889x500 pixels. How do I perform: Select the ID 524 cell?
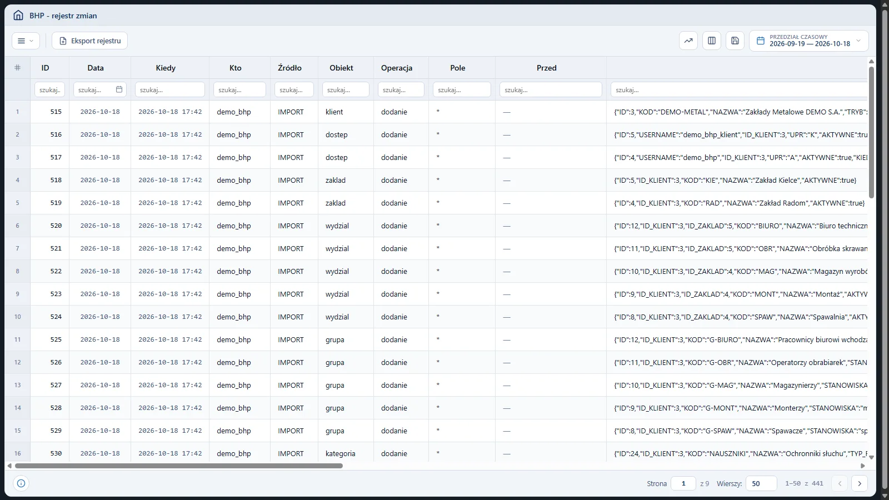coord(50,317)
